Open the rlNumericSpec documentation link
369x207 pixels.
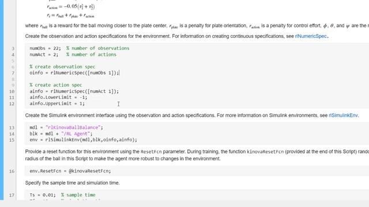(x=311, y=36)
